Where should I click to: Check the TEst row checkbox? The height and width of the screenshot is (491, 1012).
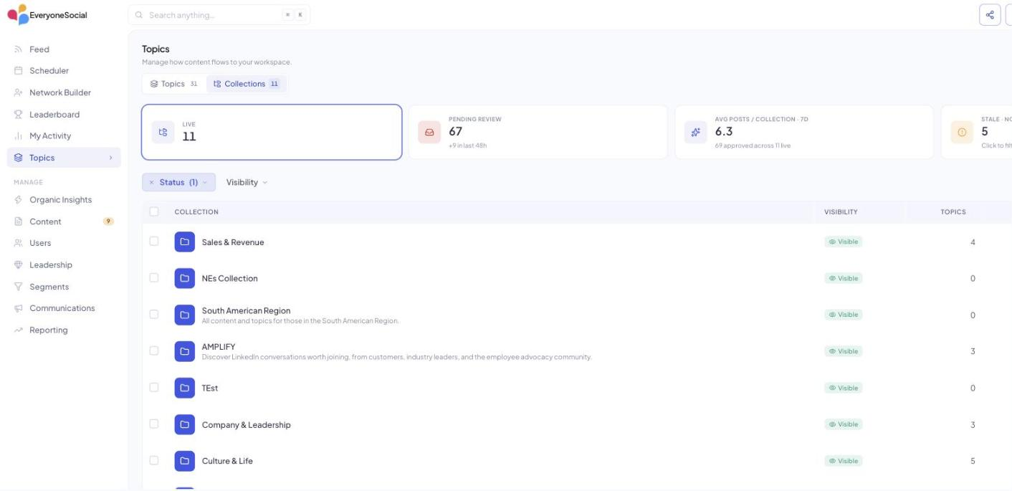[x=154, y=387]
